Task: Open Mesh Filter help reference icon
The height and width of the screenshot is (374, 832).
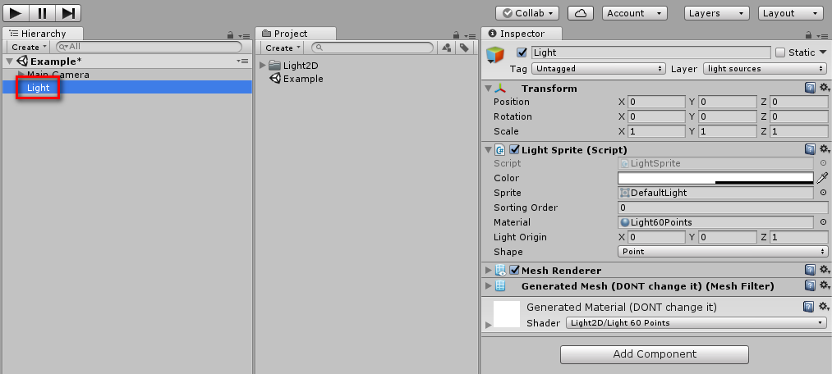Action: [x=810, y=286]
